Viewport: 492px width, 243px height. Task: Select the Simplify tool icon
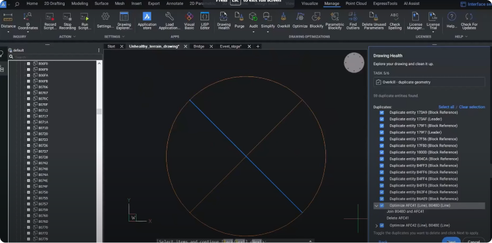268,17
